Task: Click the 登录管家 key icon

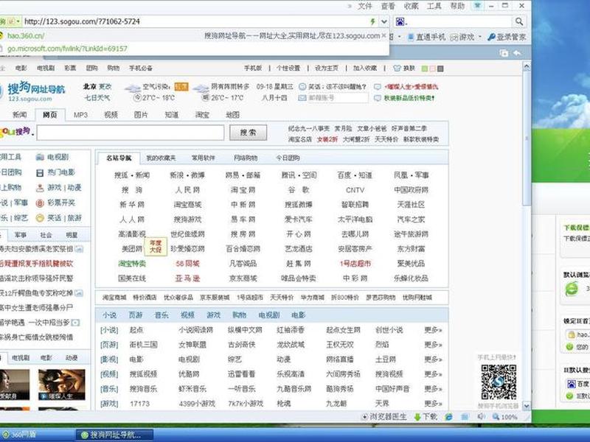Action: click(491, 37)
